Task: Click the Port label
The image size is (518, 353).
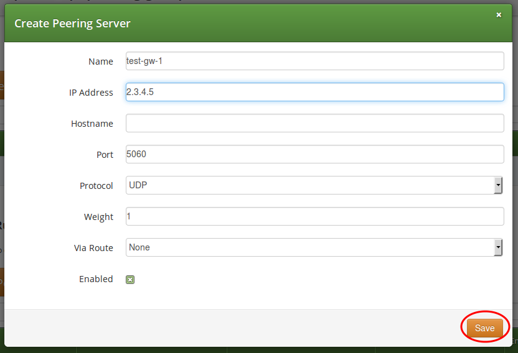Action: (x=105, y=155)
